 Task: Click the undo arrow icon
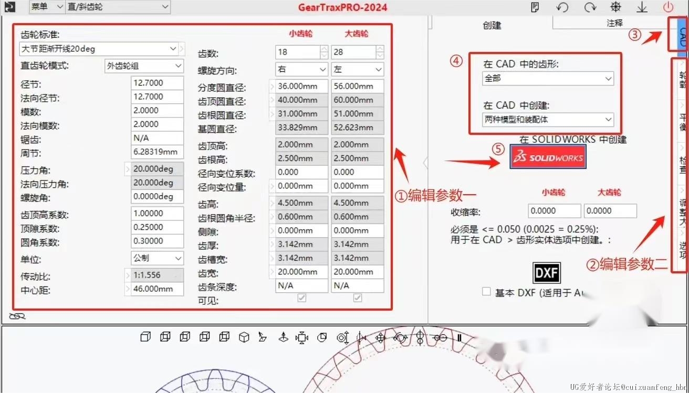pos(562,7)
